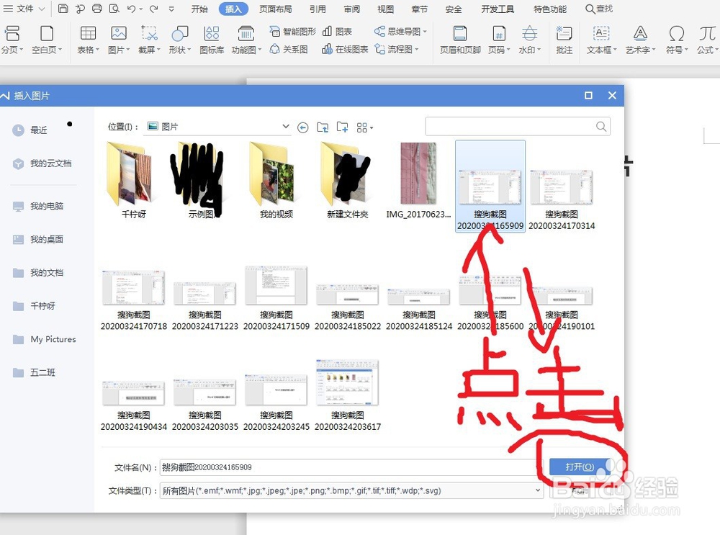Screen dimensions: 720x535
Task: Create new folder icon in dialog
Action: click(343, 127)
